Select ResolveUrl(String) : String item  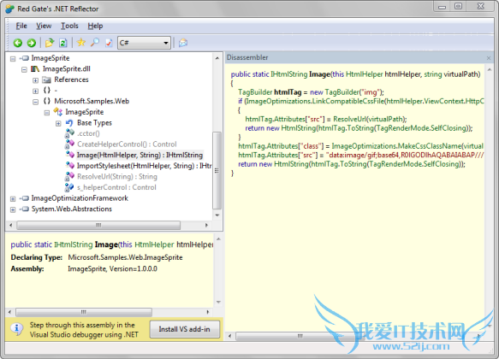(x=117, y=177)
